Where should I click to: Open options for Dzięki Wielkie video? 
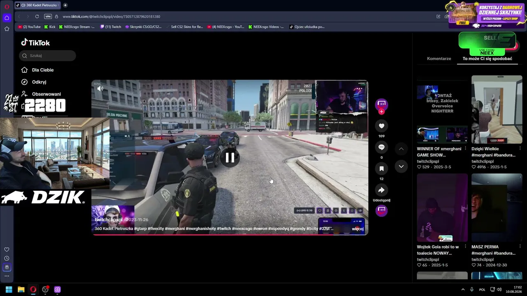[x=520, y=148]
